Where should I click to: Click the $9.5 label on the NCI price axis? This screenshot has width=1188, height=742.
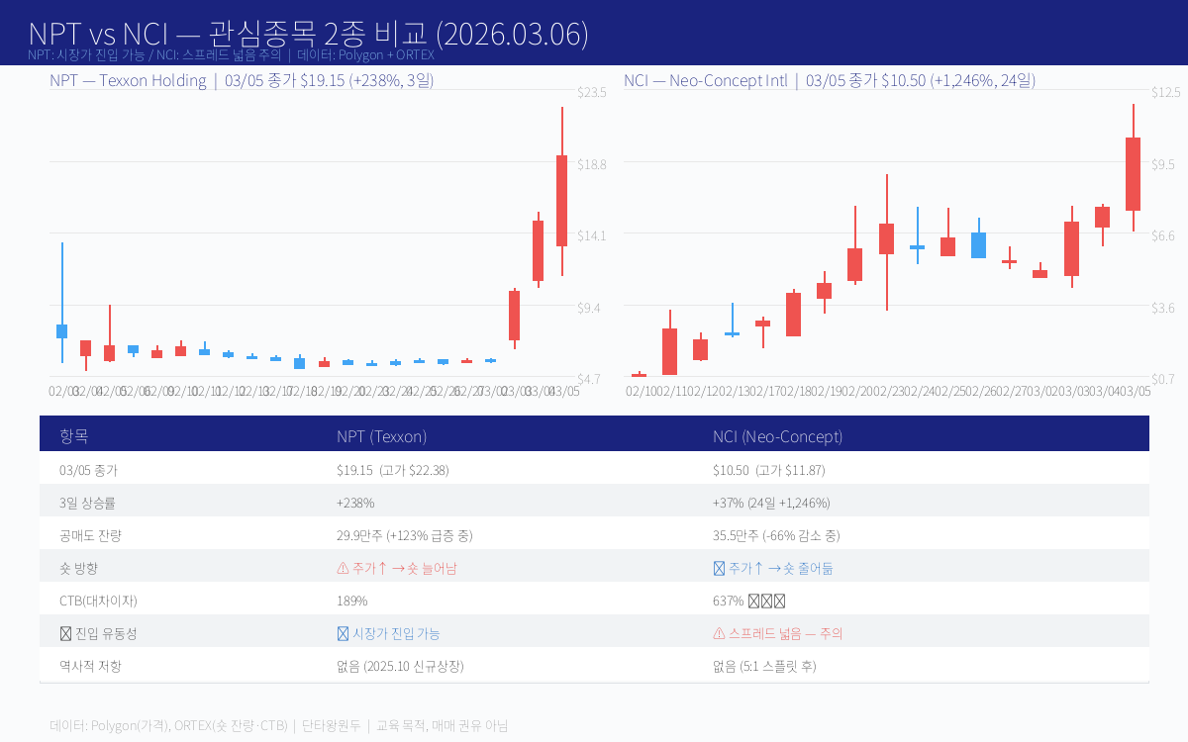point(1165,163)
